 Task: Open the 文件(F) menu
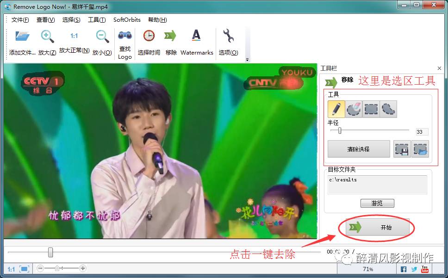(x=20, y=20)
